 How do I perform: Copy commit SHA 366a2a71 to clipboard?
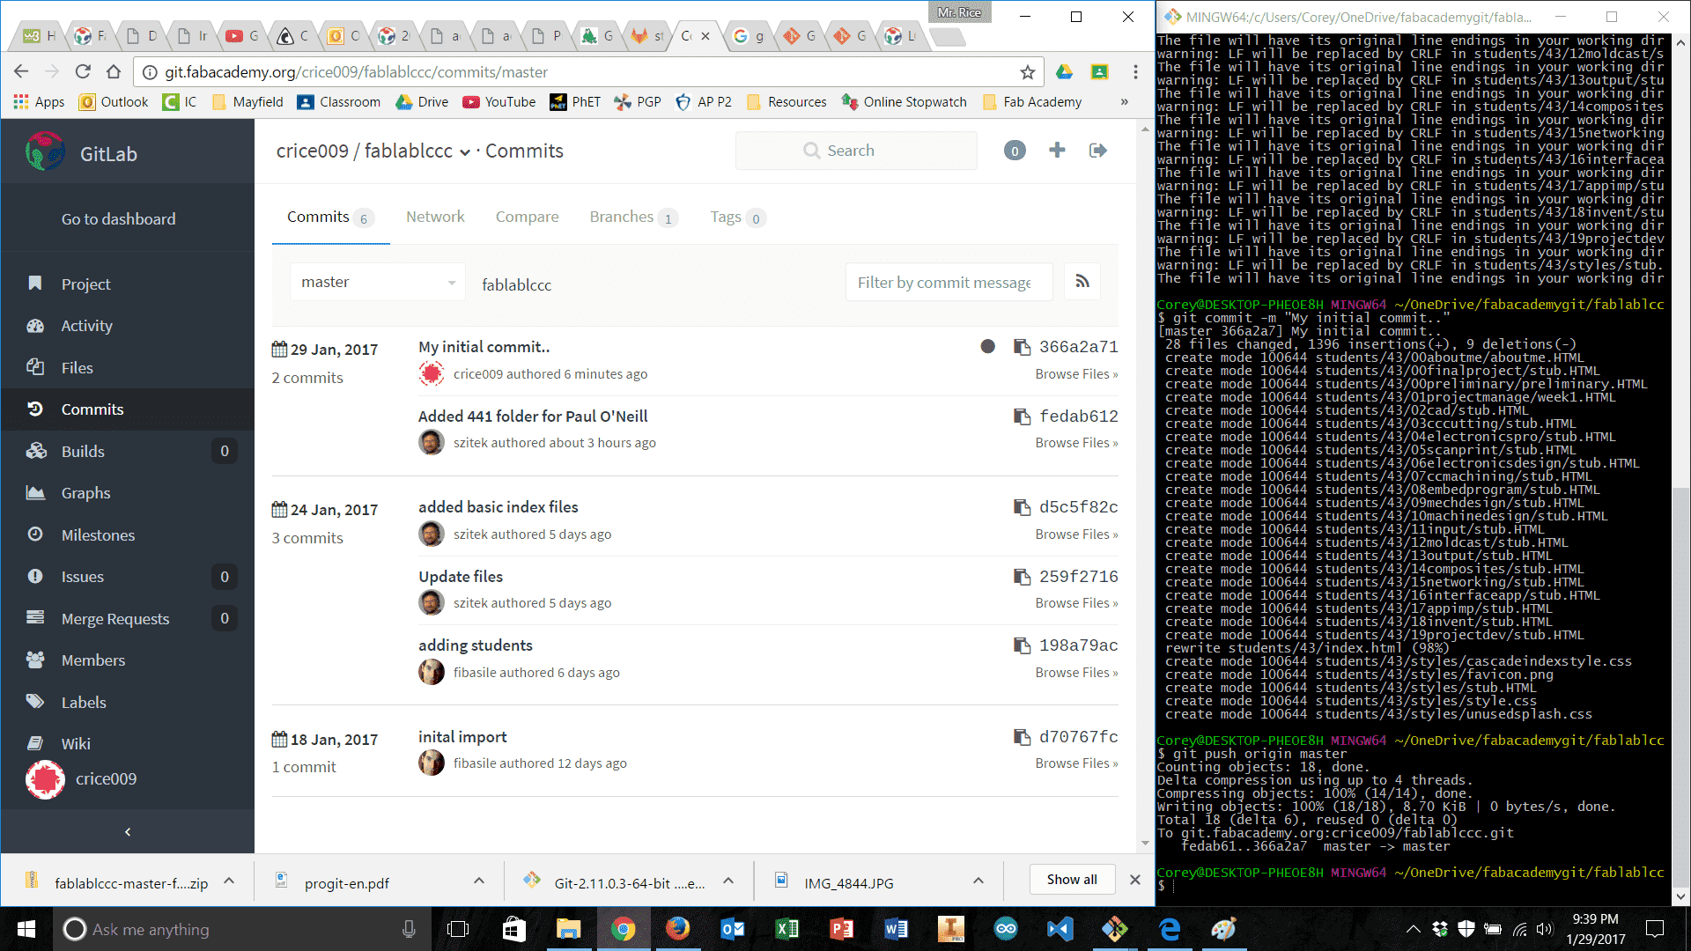pos(1022,347)
